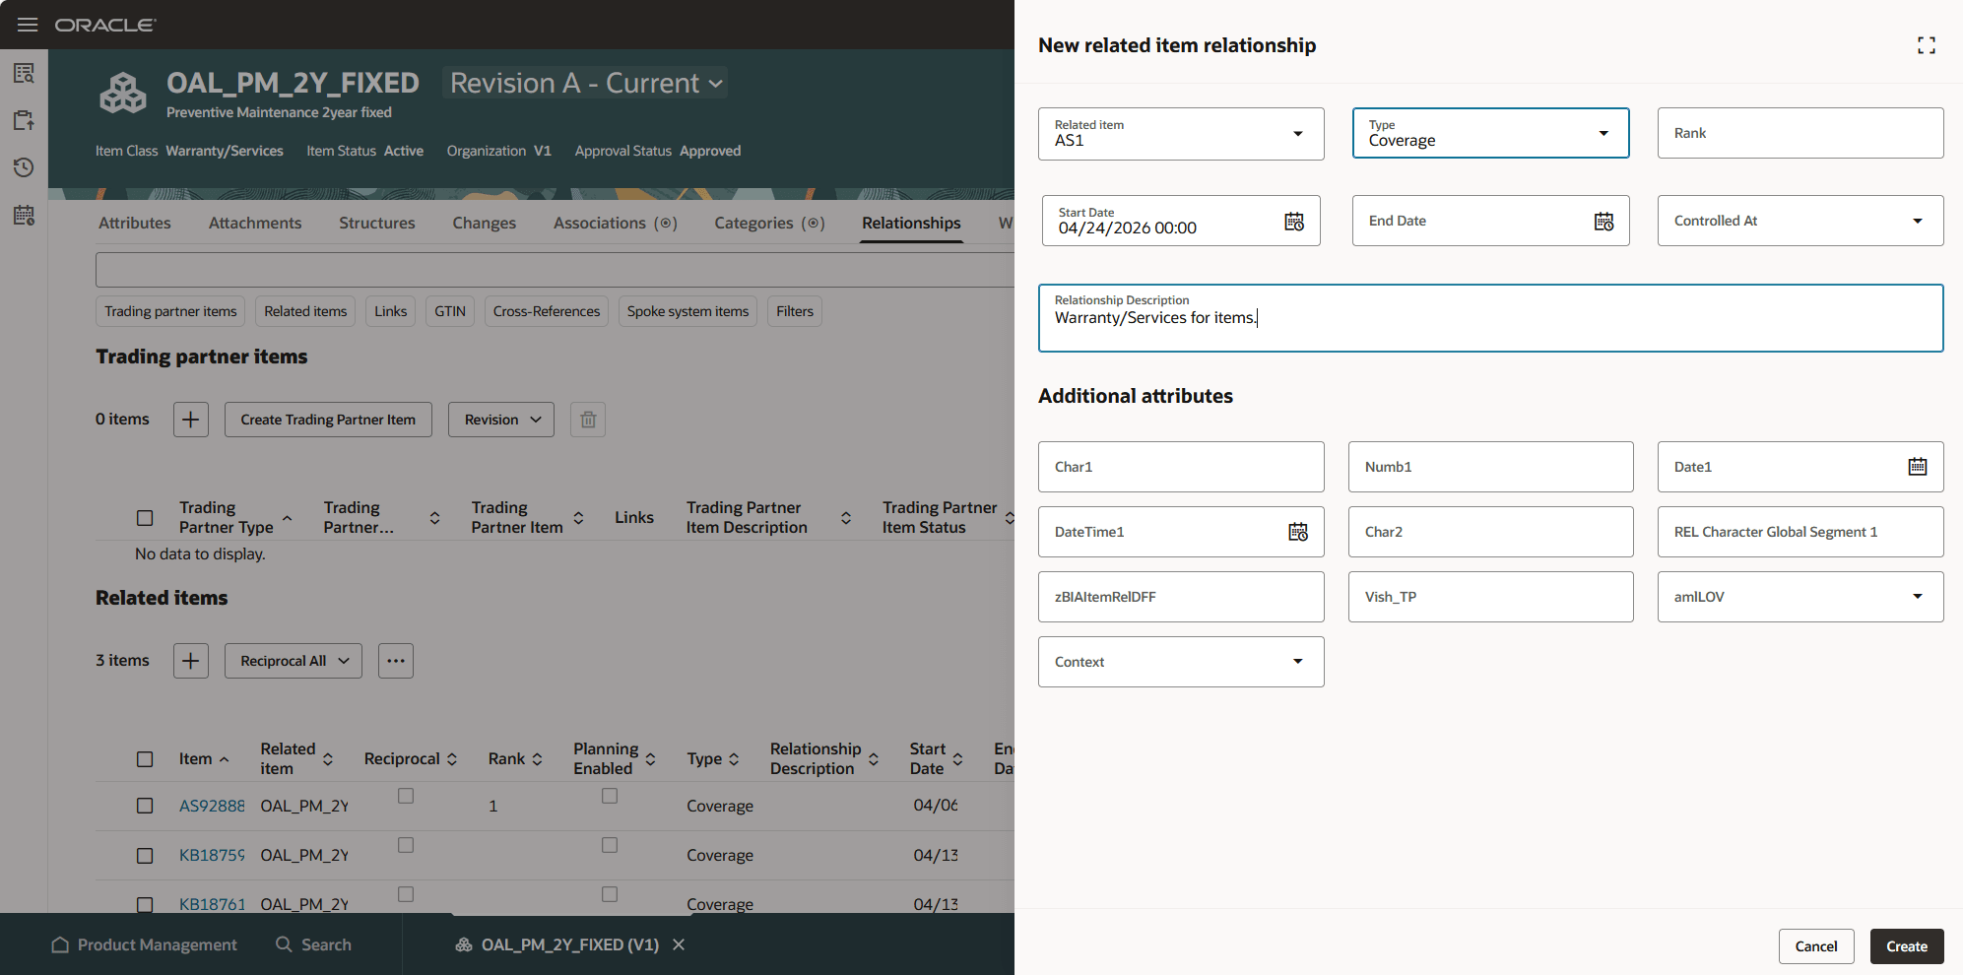
Task: Switch to the Attributes tab
Action: pyautogui.click(x=135, y=224)
